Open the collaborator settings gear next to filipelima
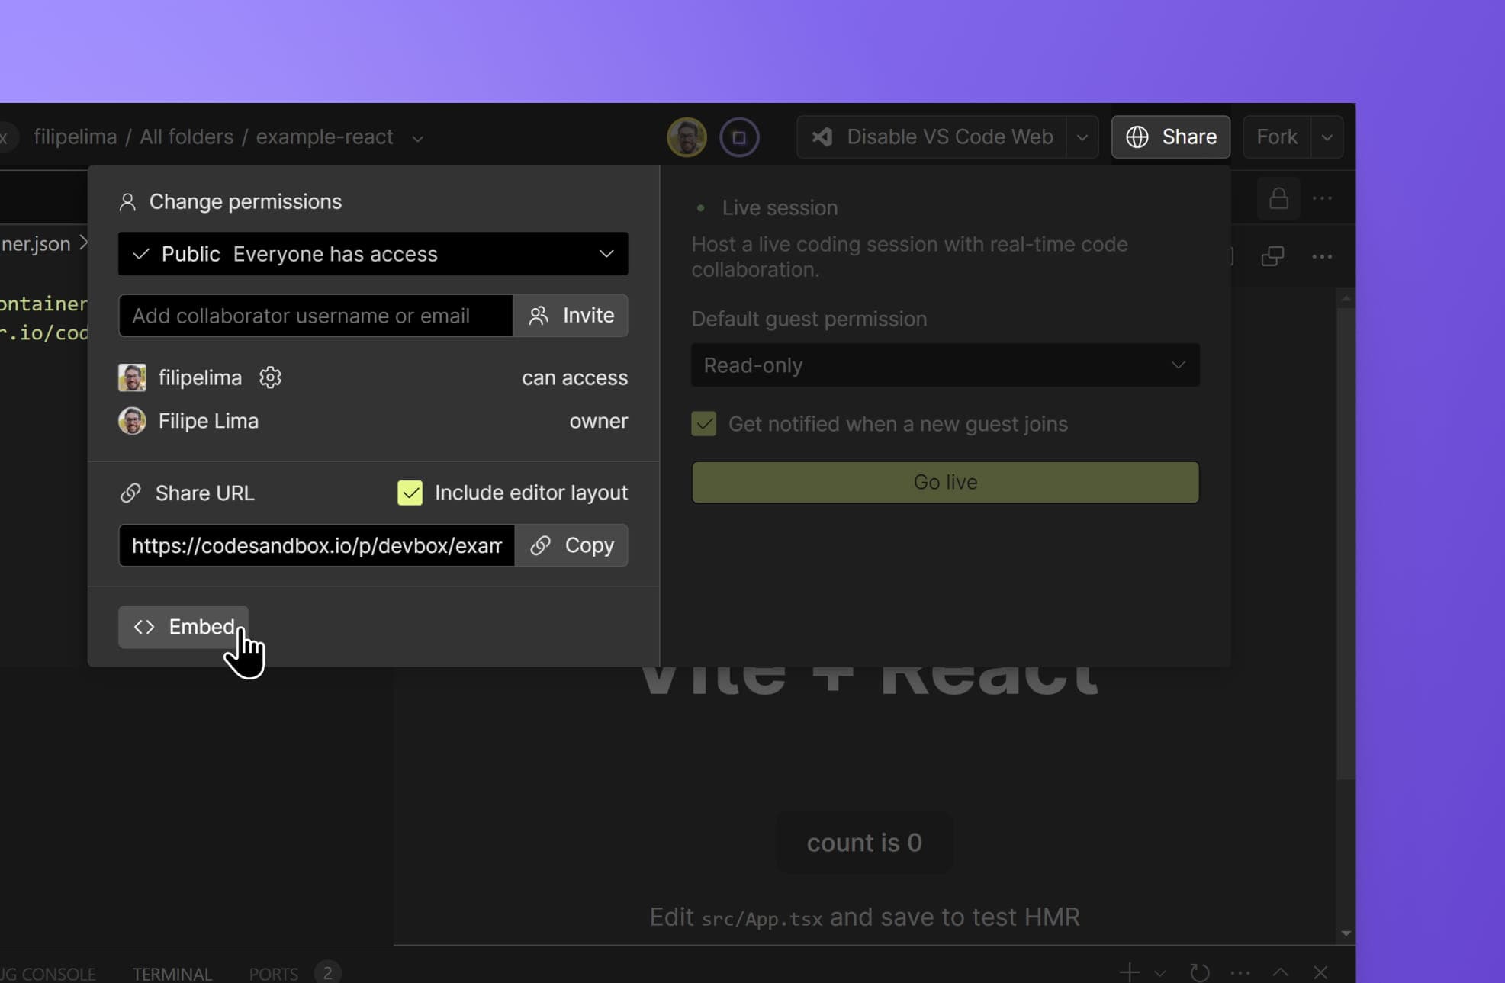Screen dimensions: 1505x983 pos(270,377)
